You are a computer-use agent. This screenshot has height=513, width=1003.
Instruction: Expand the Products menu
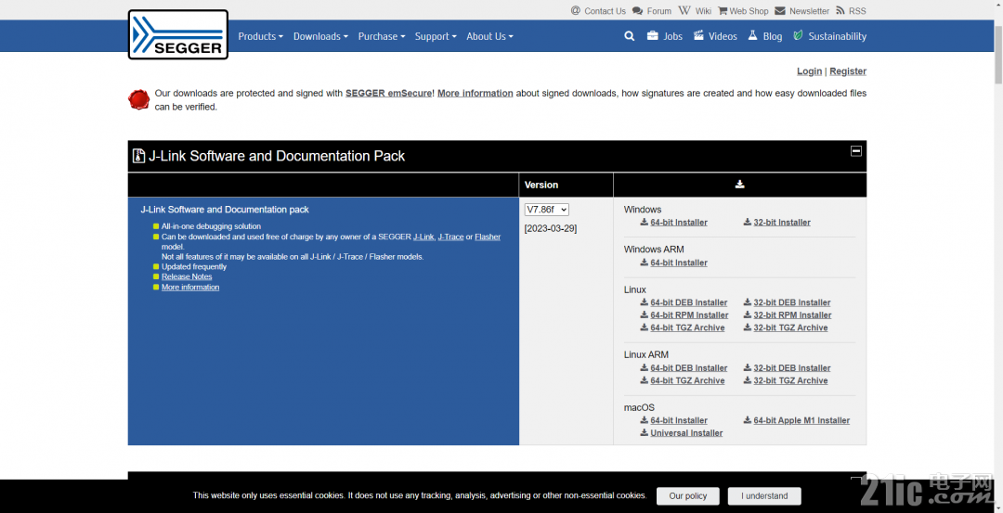(260, 36)
